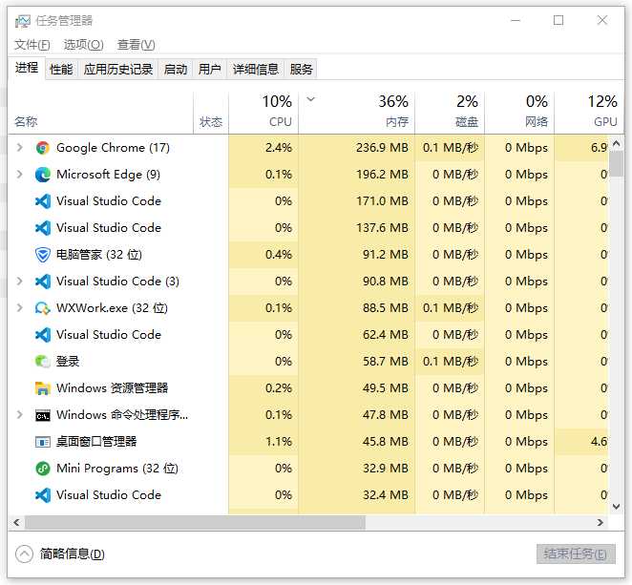632x585 pixels.
Task: Select Mini Programs (32 位) row name
Action: point(117,469)
